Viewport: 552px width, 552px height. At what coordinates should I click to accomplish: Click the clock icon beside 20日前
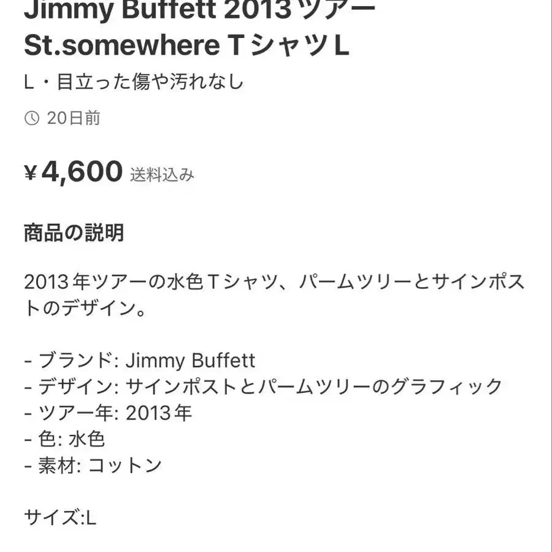click(x=32, y=118)
